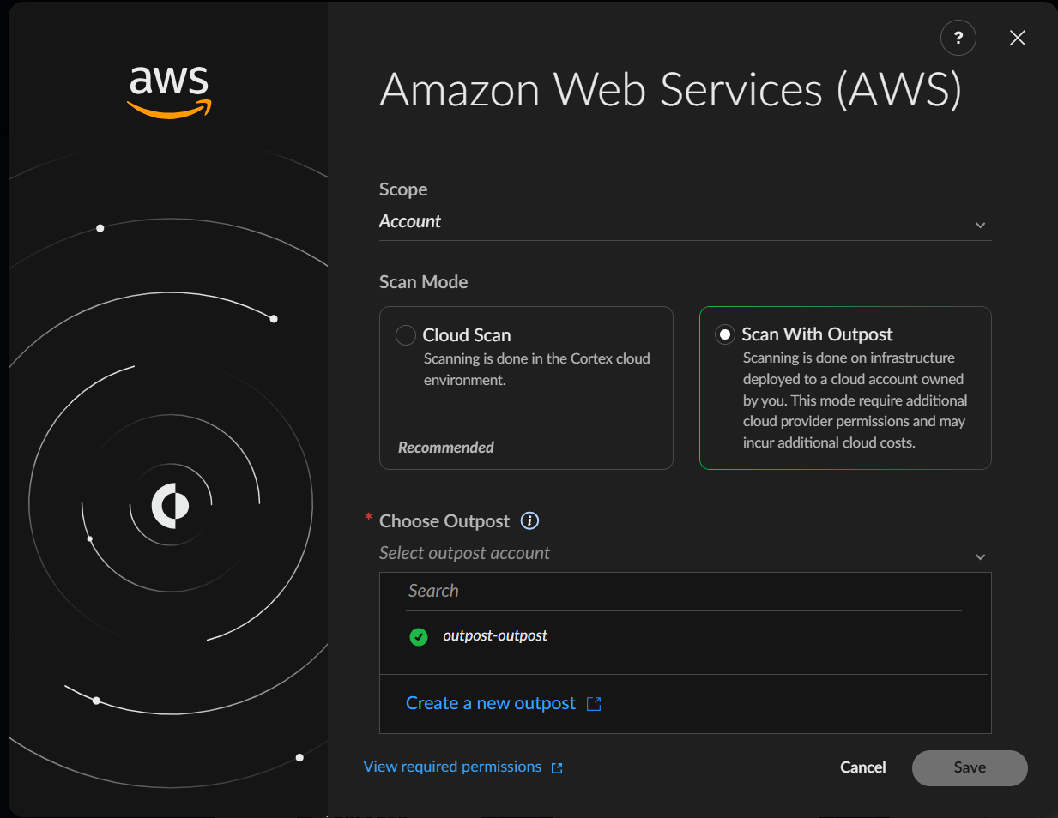Open the View required permissions link
This screenshot has width=1058, height=818.
(x=452, y=767)
